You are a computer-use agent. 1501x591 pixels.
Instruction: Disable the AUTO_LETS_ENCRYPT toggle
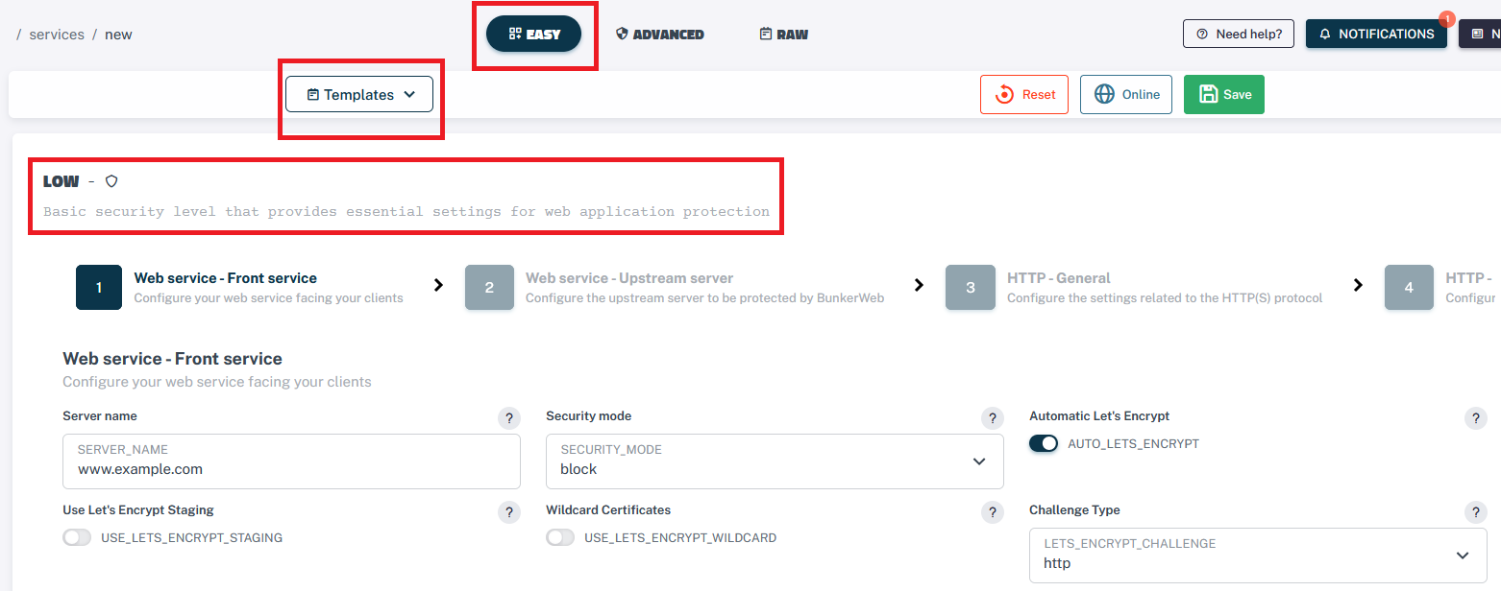(1044, 444)
